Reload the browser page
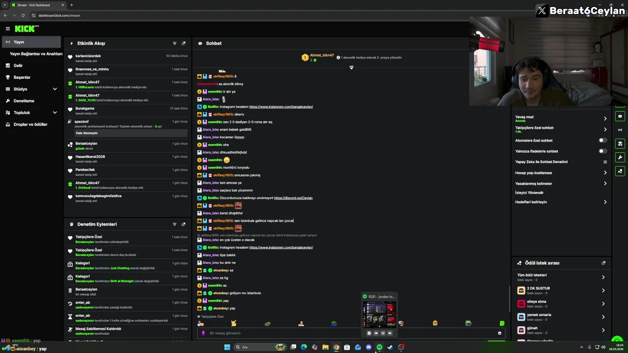628x353 pixels. pos(23,15)
